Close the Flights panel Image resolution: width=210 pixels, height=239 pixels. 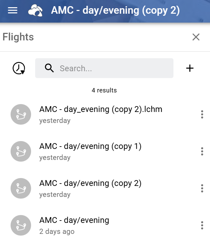point(196,37)
